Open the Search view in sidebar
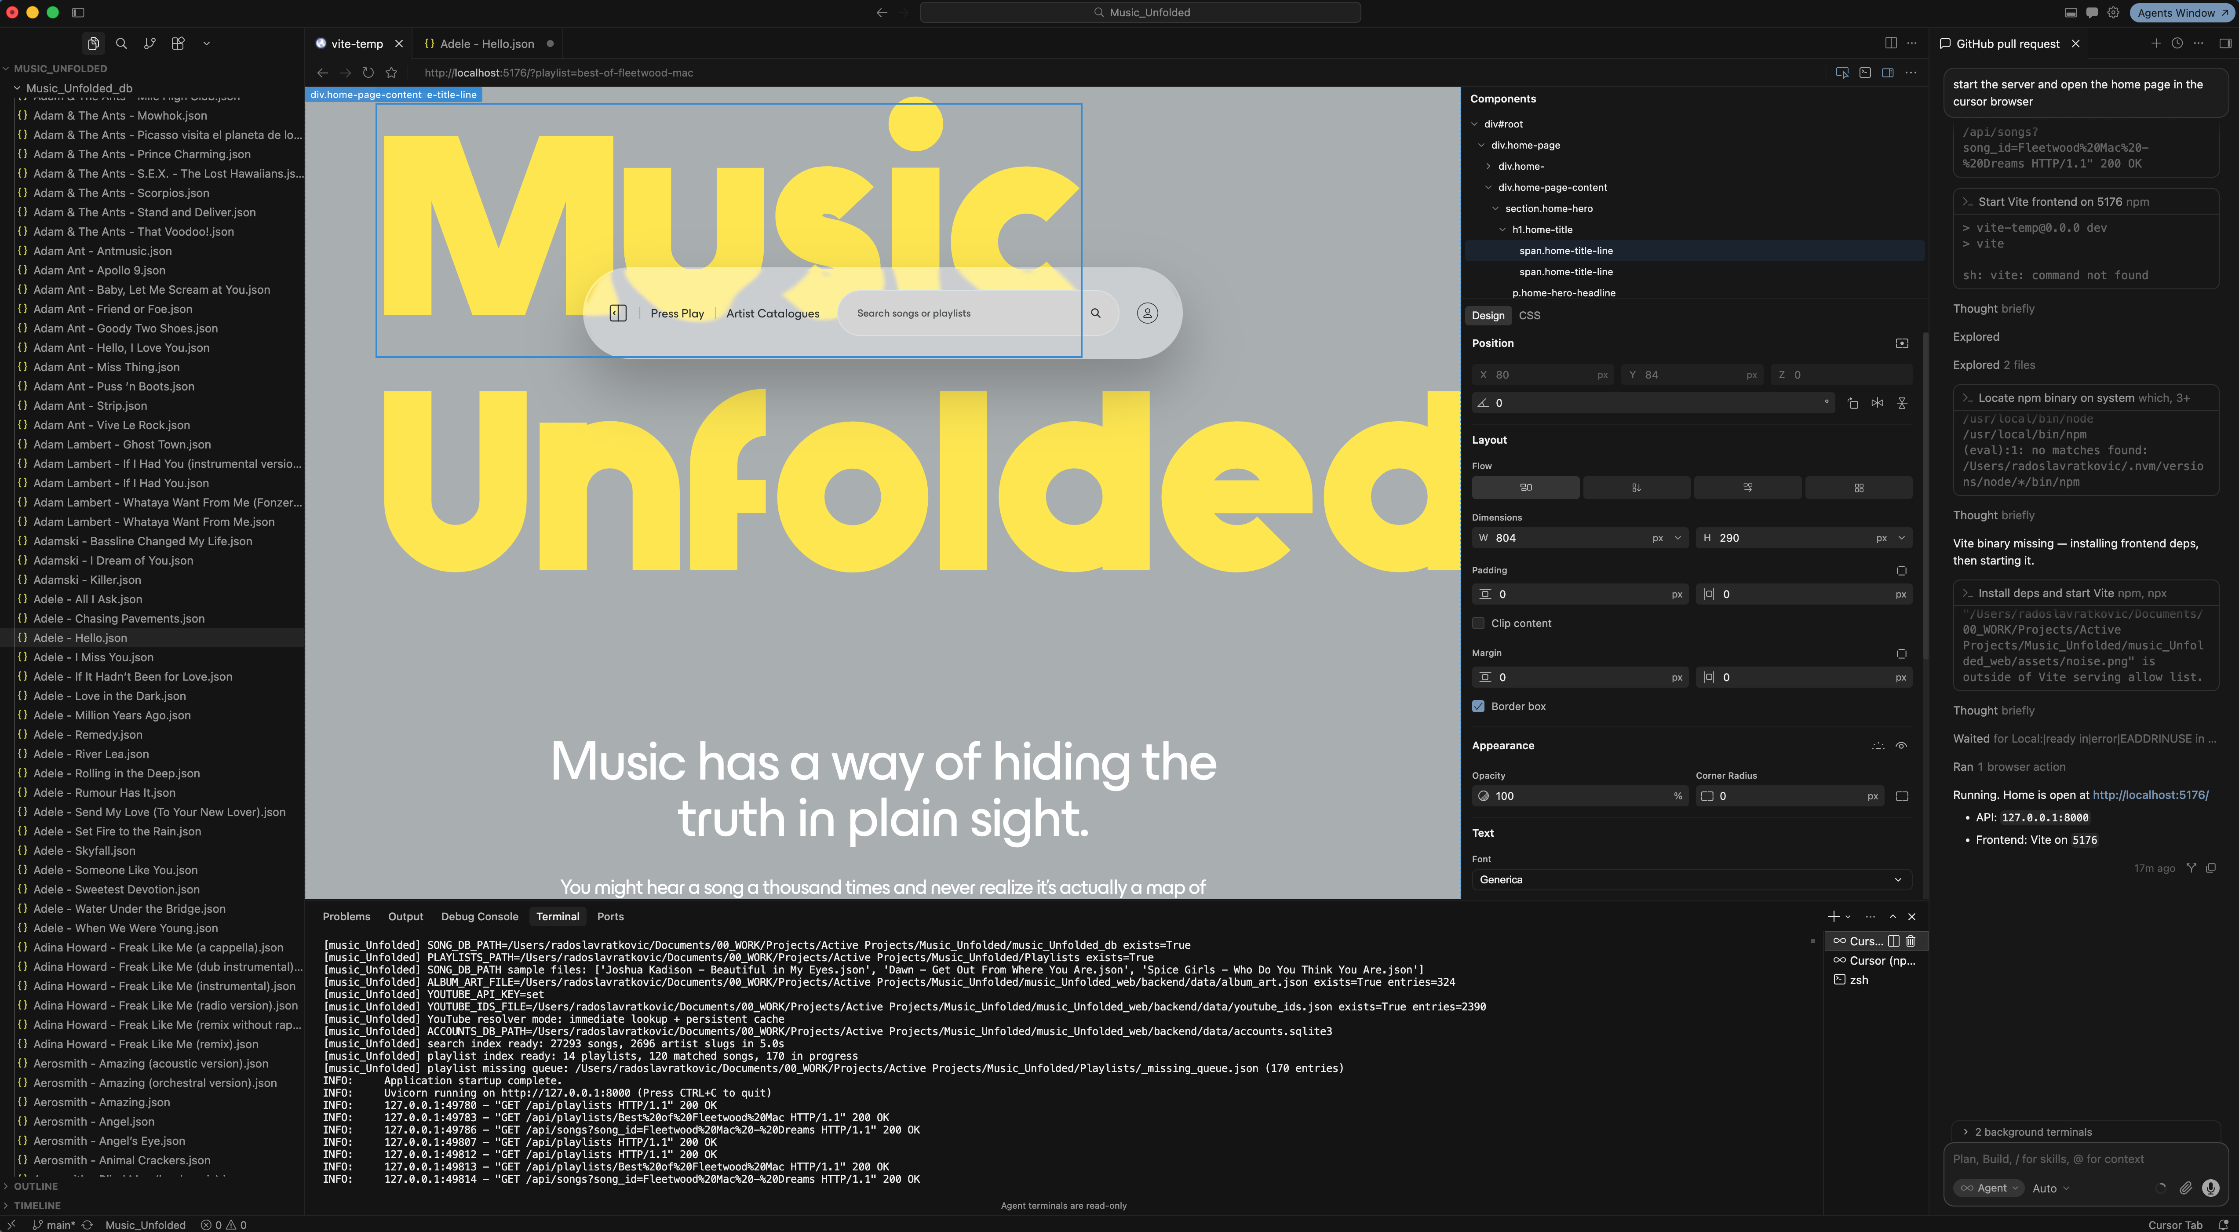This screenshot has height=1232, width=2239. 122,44
